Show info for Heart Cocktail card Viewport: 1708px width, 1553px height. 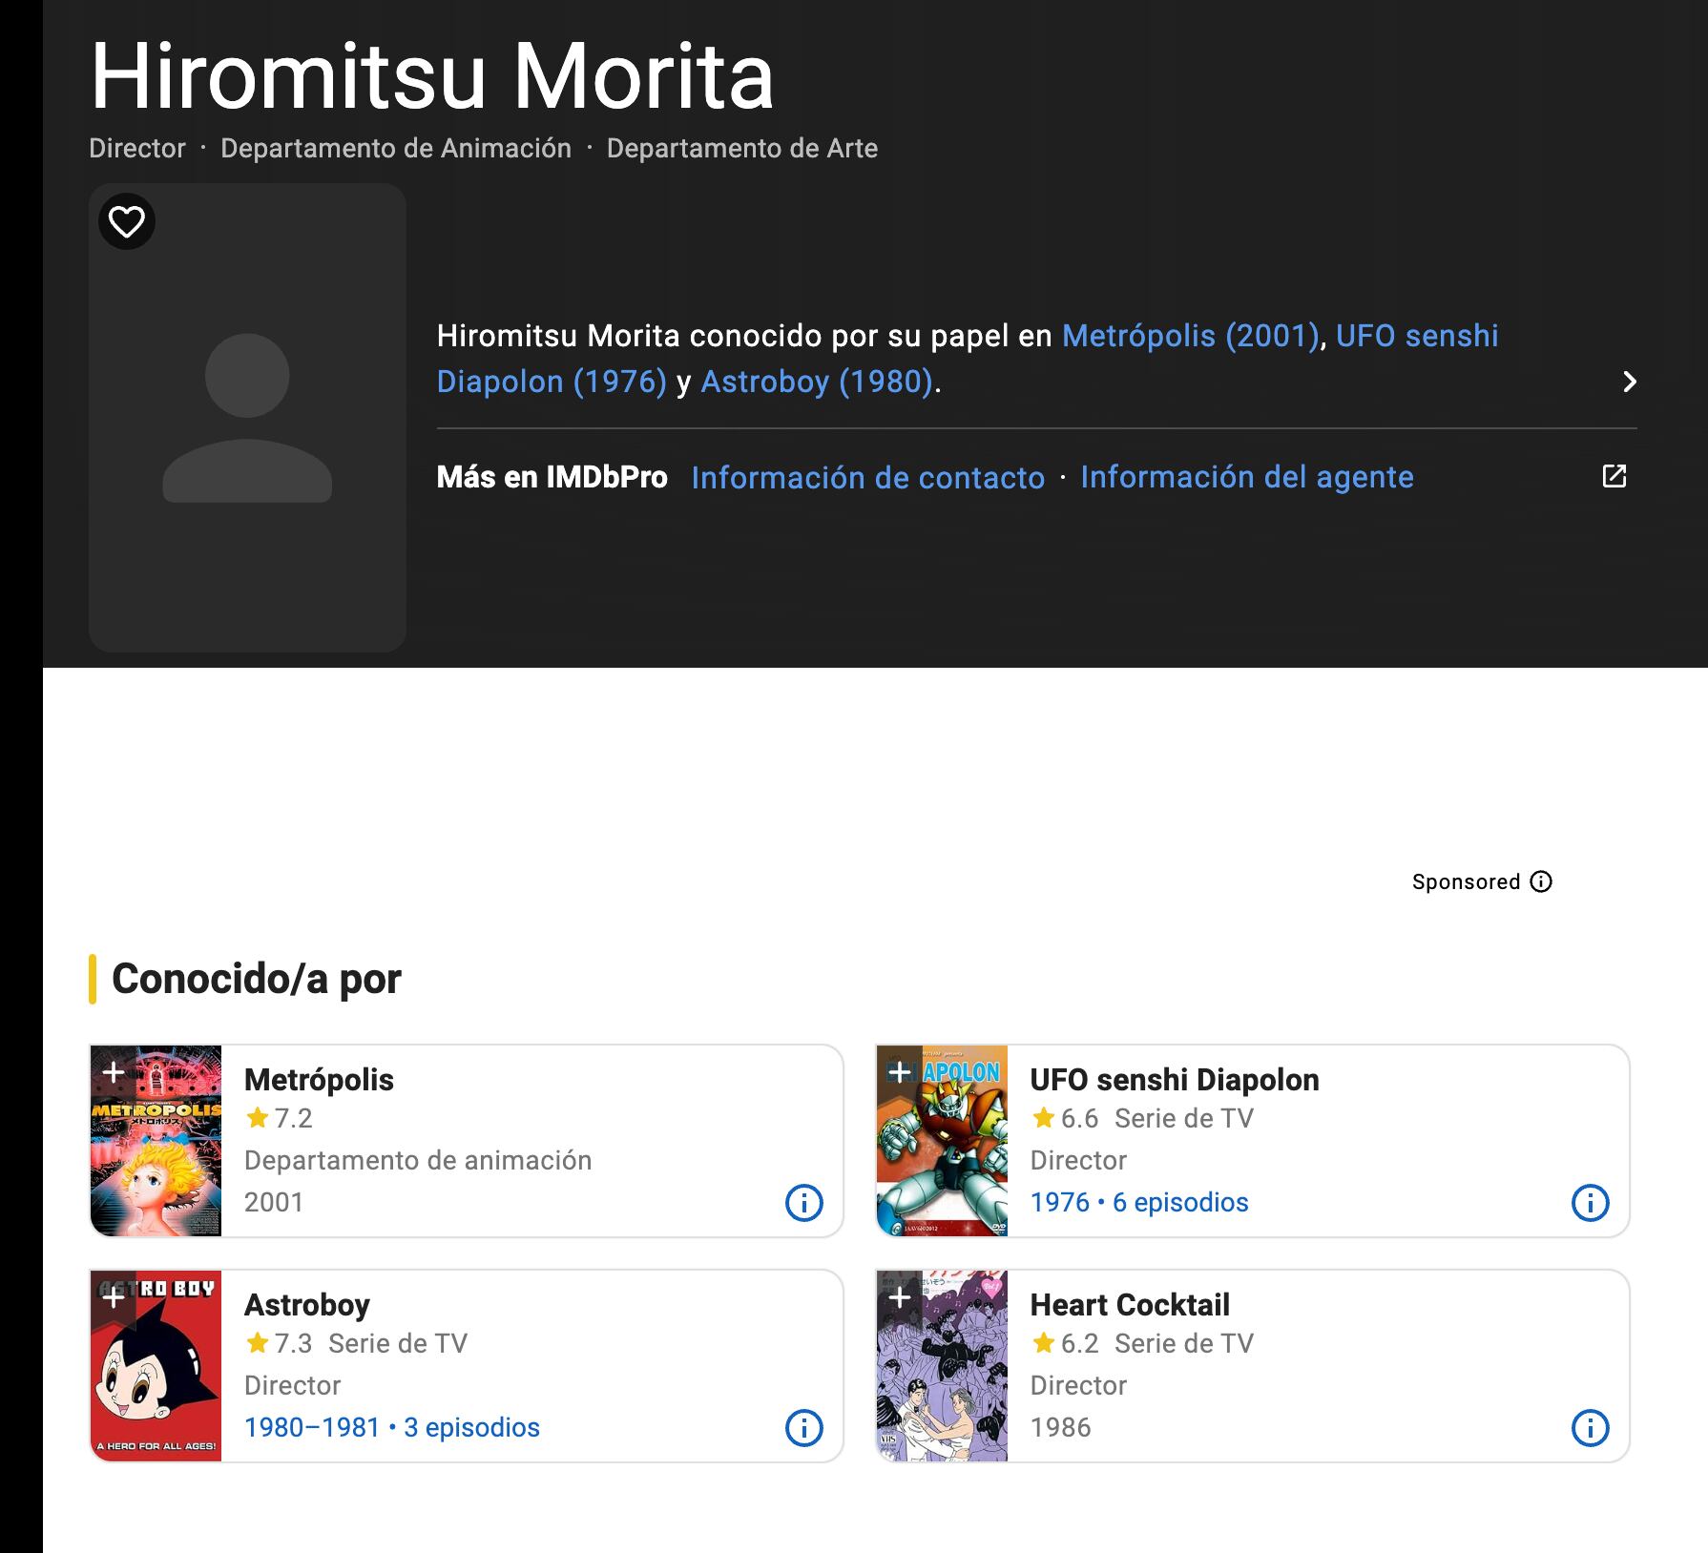(1591, 1428)
